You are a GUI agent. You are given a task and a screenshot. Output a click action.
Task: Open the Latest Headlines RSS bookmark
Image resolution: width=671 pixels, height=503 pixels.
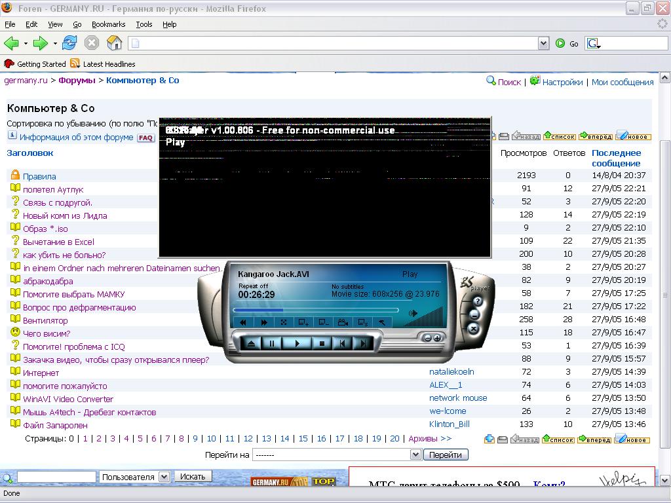[103, 64]
